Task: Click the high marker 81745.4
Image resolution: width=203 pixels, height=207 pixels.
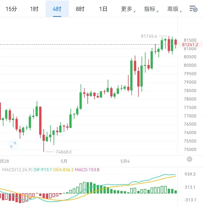Action: [x=149, y=36]
